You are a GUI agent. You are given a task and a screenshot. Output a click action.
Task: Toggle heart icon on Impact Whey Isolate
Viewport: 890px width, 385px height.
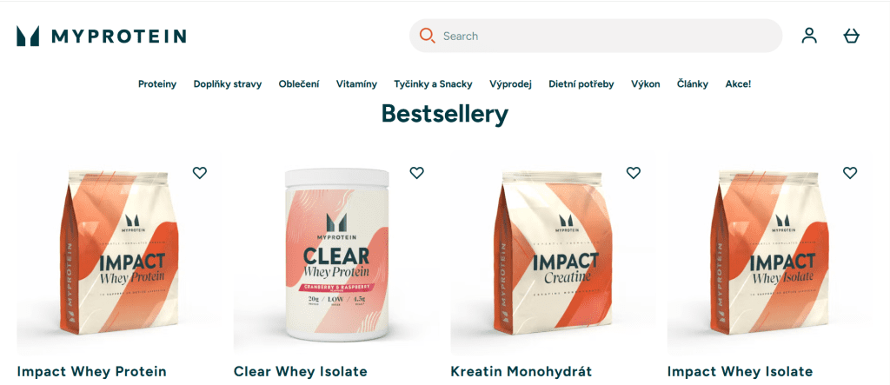850,173
